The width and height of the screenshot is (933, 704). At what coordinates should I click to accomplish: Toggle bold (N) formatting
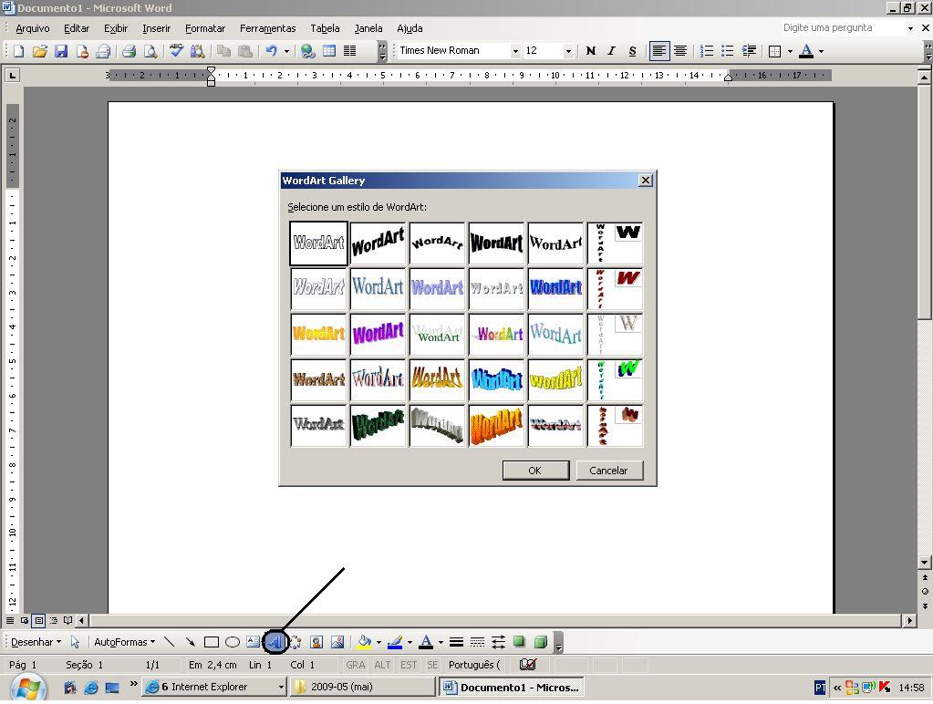(x=590, y=51)
